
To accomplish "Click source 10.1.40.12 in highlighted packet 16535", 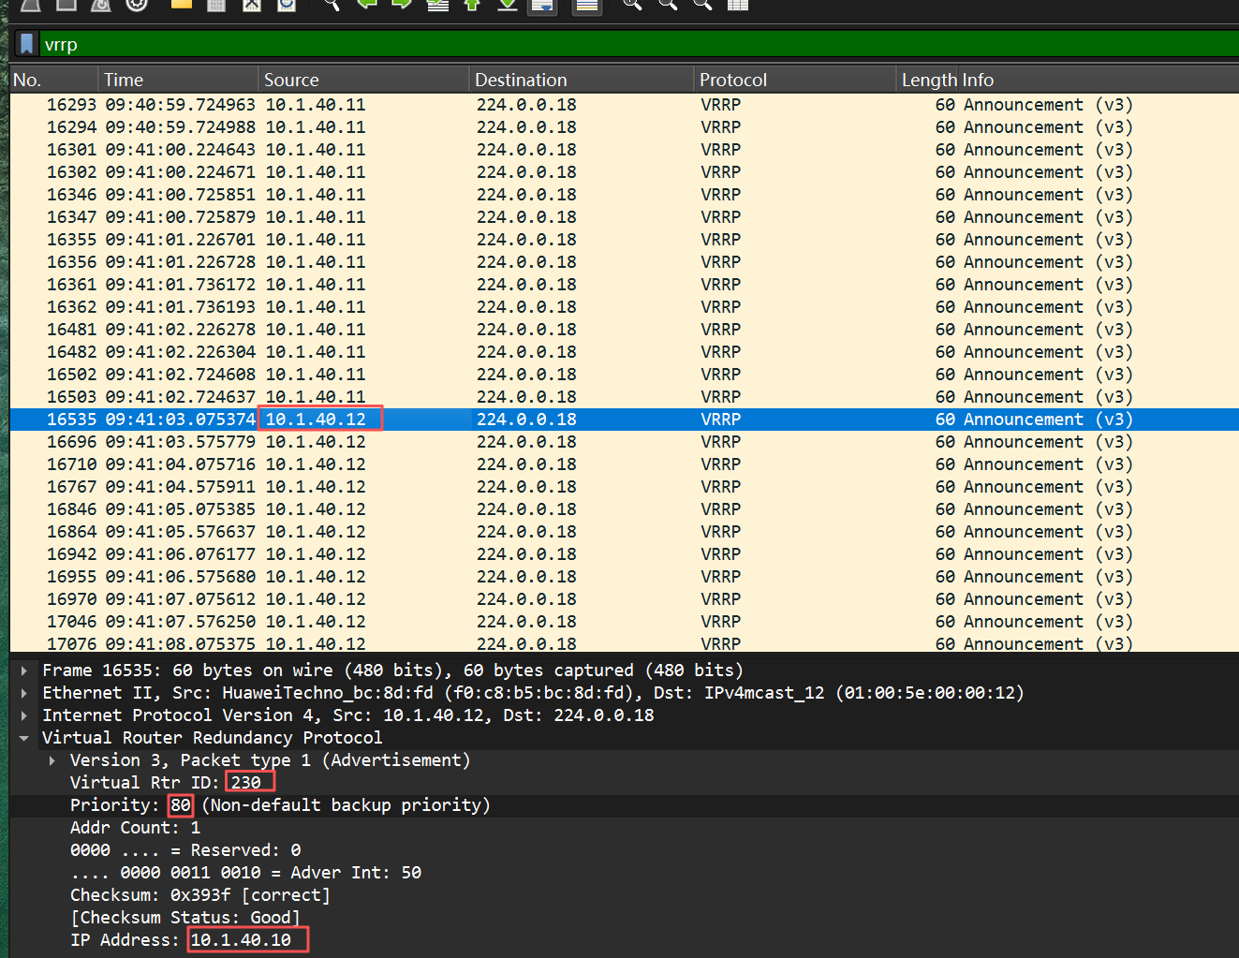I will (x=316, y=420).
